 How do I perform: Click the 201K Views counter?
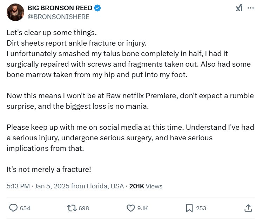(x=146, y=186)
